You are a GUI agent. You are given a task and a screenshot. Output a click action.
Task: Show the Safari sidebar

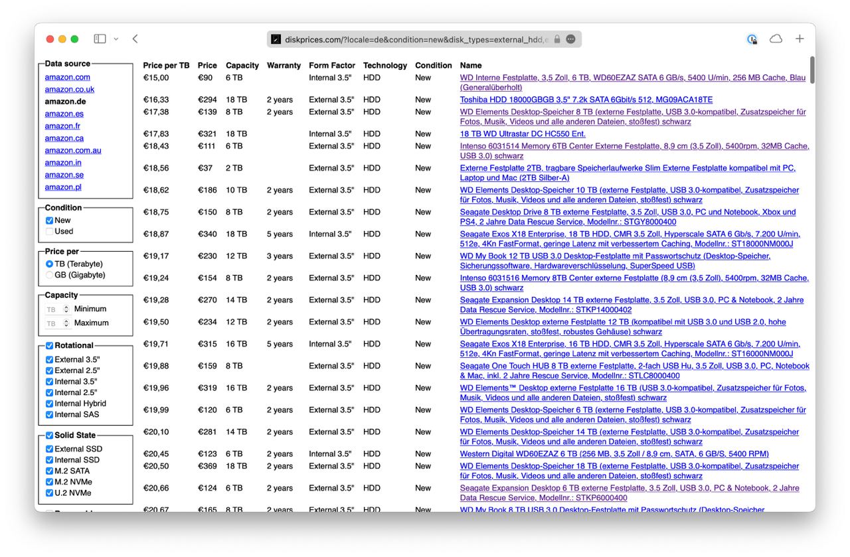(100, 39)
